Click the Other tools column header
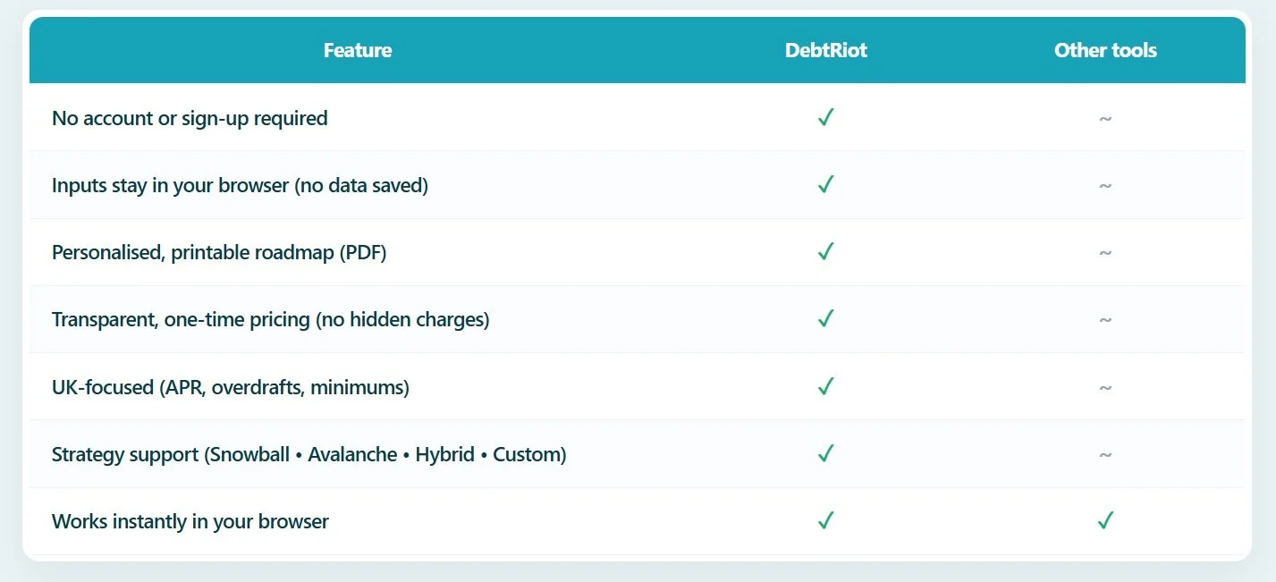The width and height of the screenshot is (1276, 582). coord(1105,50)
